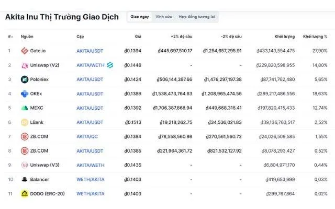Click the ZB.COM logo in AKITA/QC row

pyautogui.click(x=25, y=136)
